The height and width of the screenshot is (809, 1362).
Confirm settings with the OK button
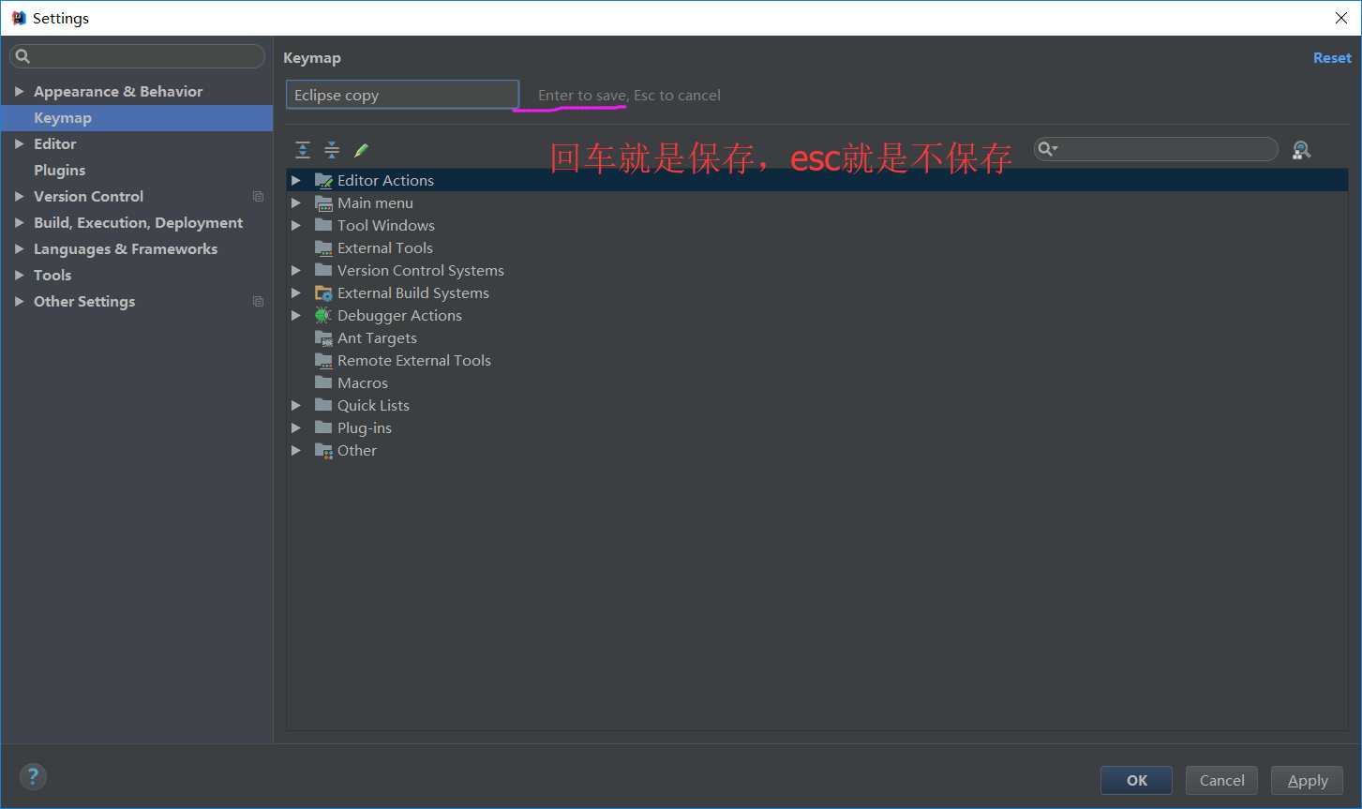point(1136,780)
